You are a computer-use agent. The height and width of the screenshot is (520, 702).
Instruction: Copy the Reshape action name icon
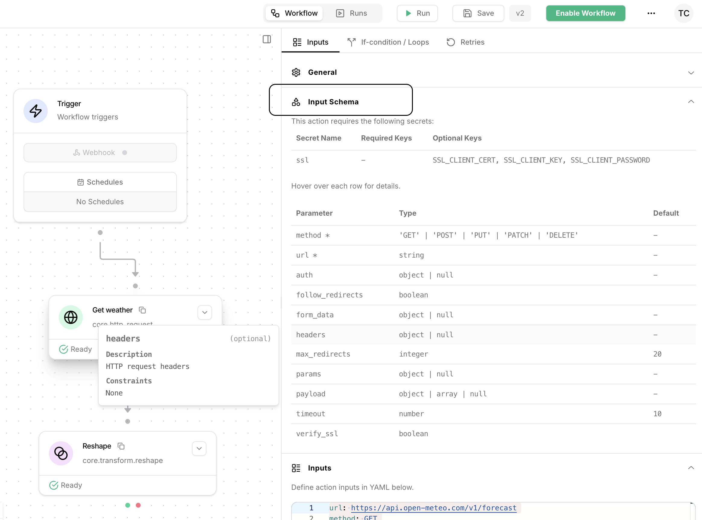click(121, 446)
